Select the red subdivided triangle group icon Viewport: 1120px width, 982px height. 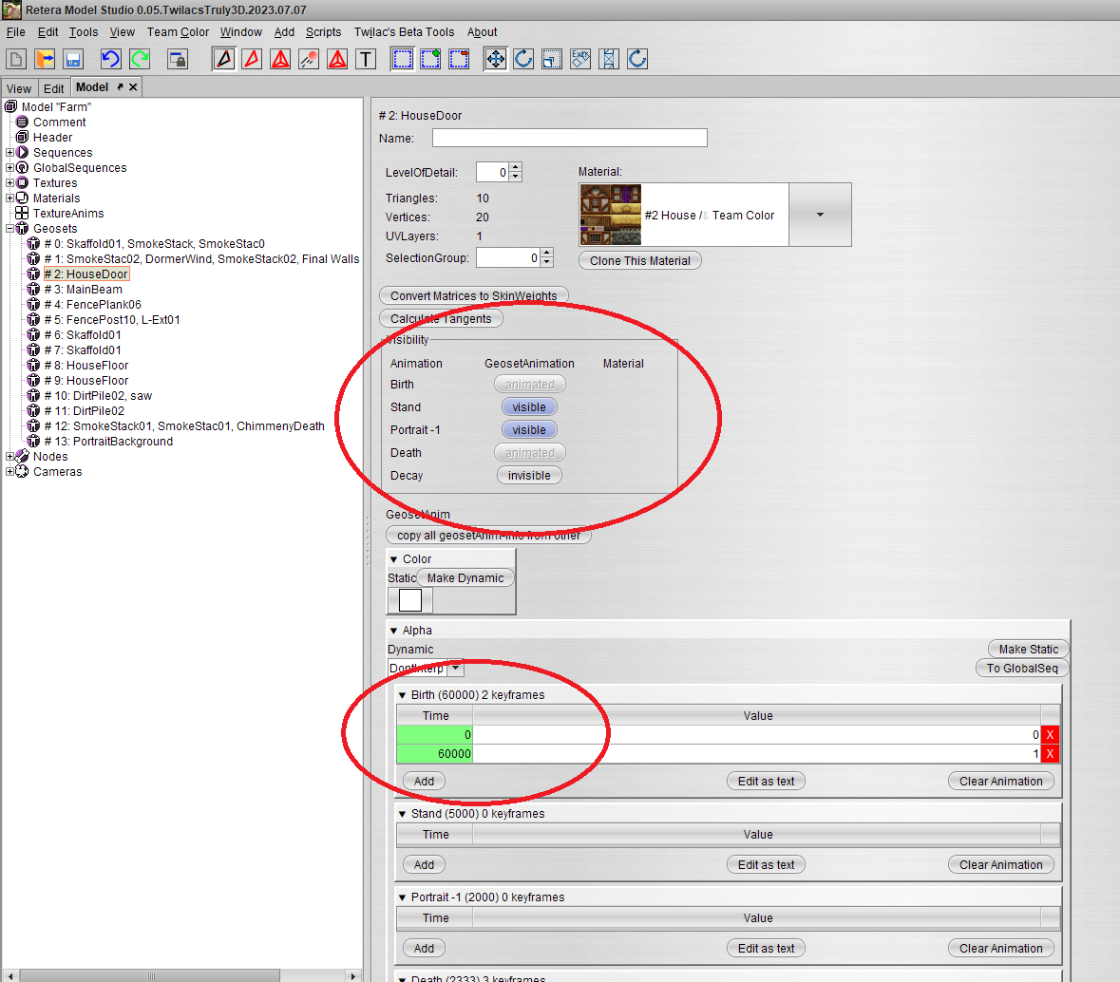pyautogui.click(x=281, y=59)
